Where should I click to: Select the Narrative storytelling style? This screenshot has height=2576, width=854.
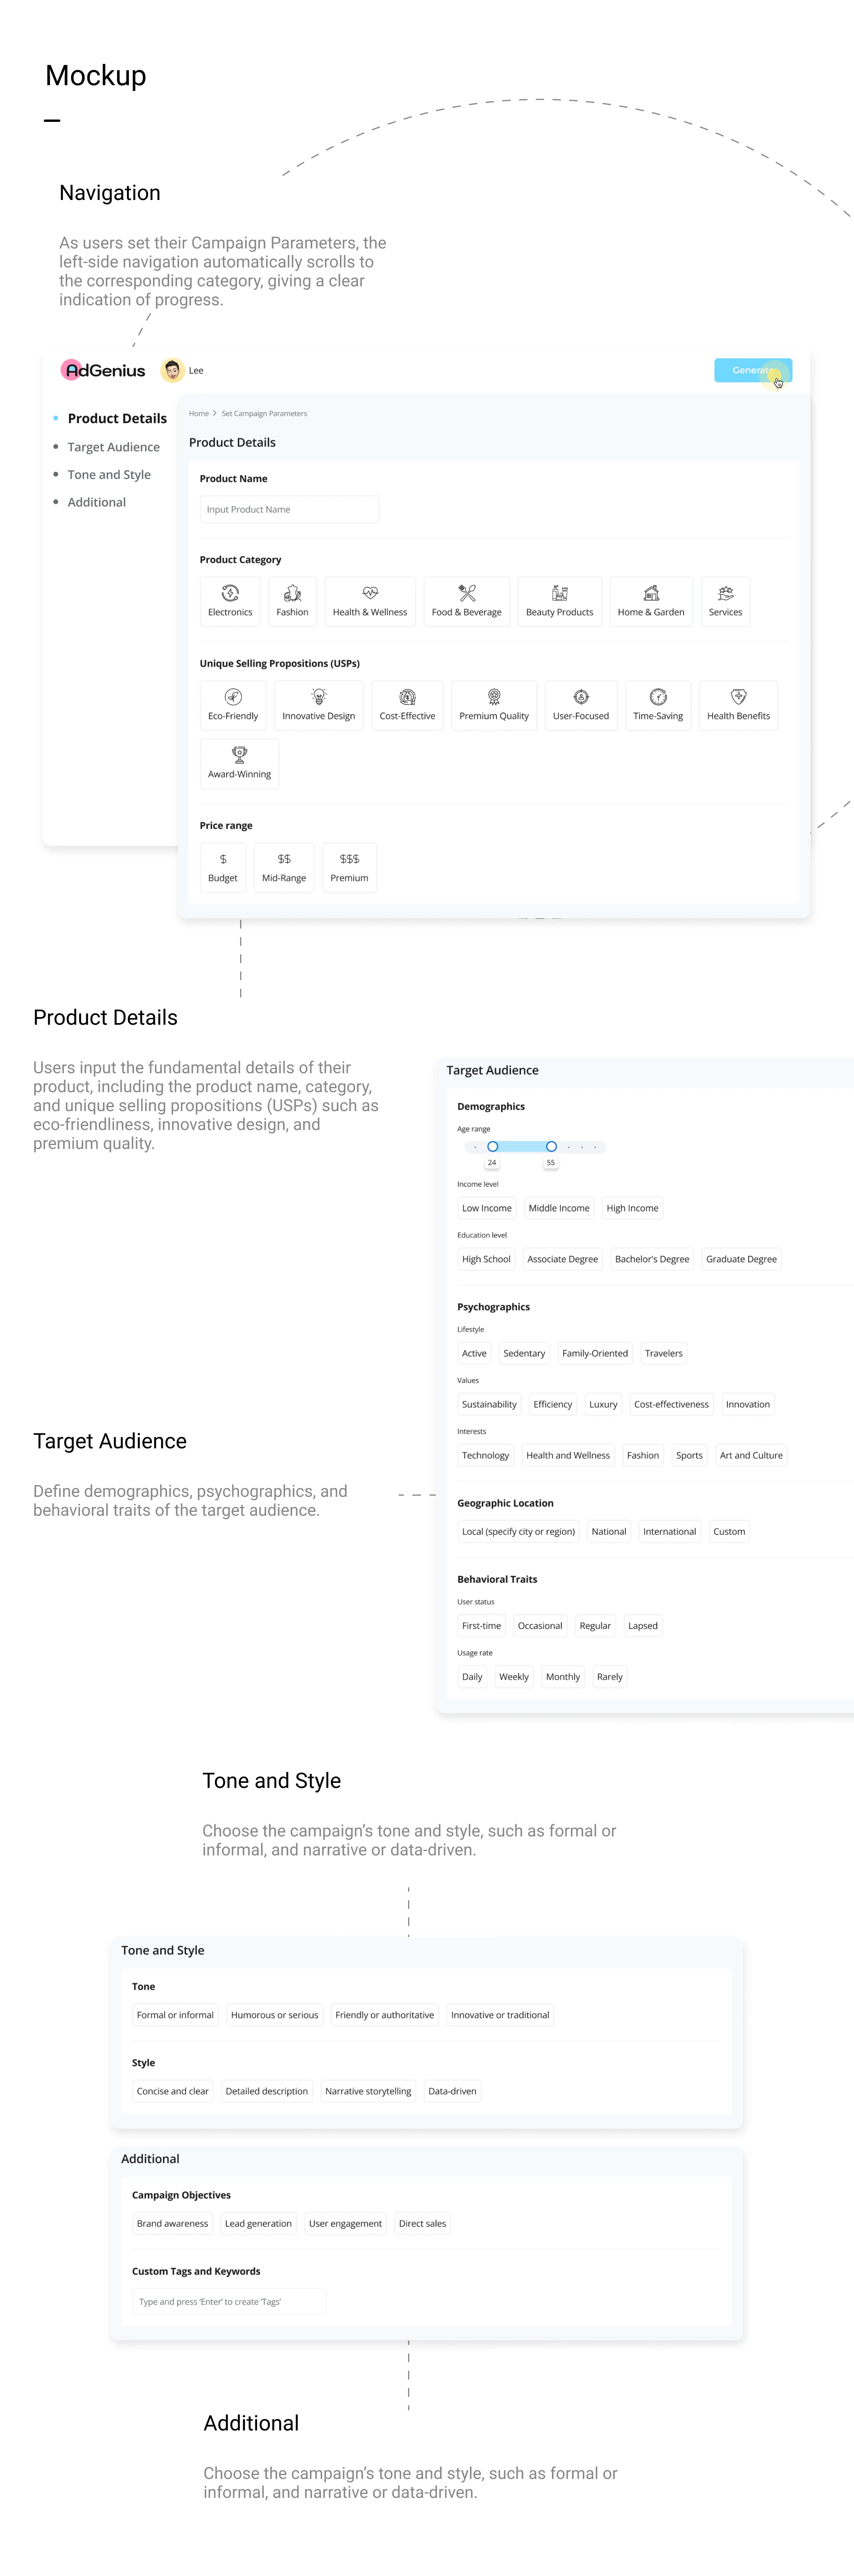click(x=368, y=2091)
